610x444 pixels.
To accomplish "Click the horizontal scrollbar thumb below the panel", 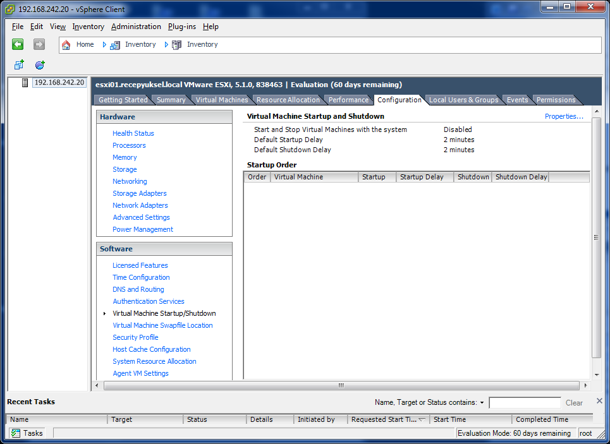I will coord(341,386).
